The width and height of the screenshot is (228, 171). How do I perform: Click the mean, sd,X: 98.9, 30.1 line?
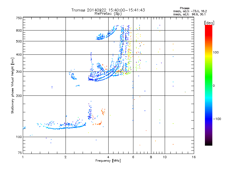pos(189,15)
